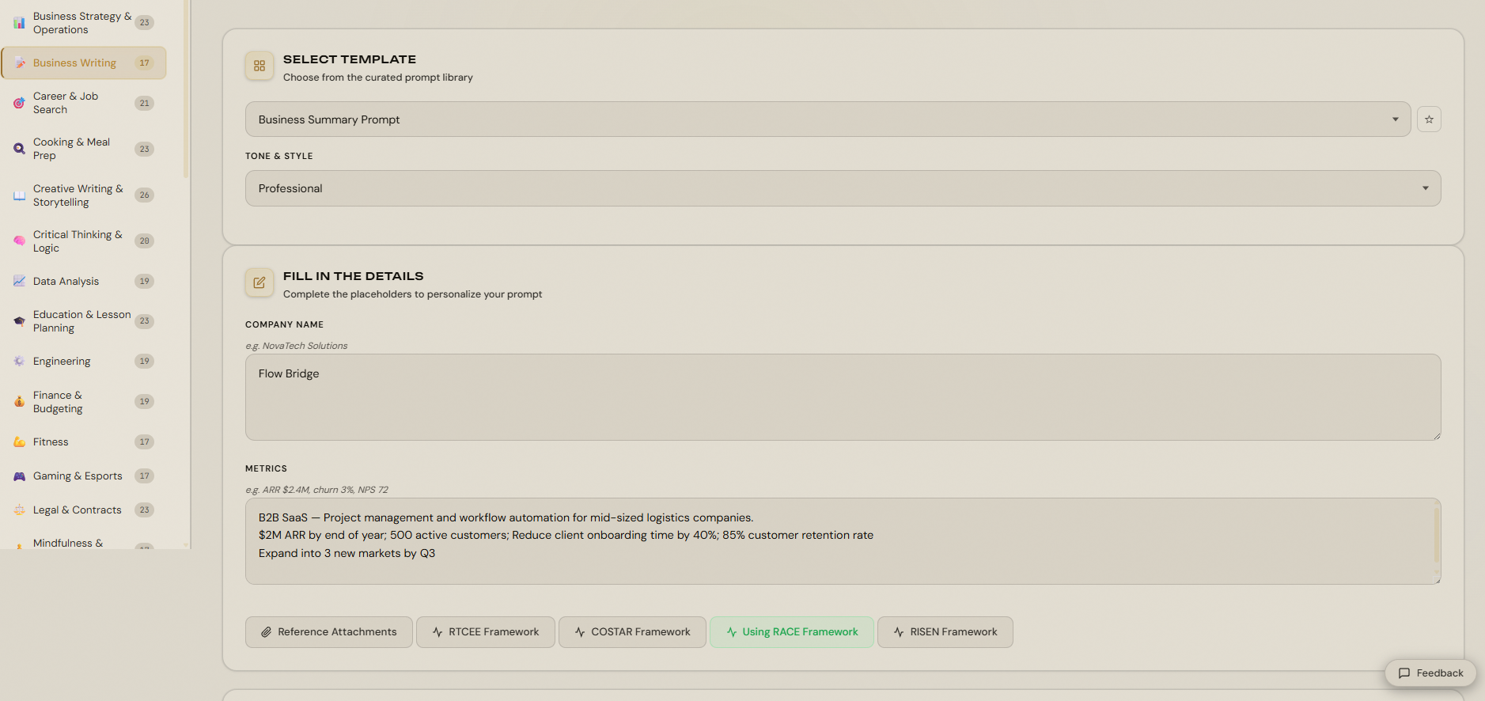This screenshot has height=701, width=1485.
Task: Click the Business Strategy & Operations chart icon
Action: pyautogui.click(x=19, y=23)
